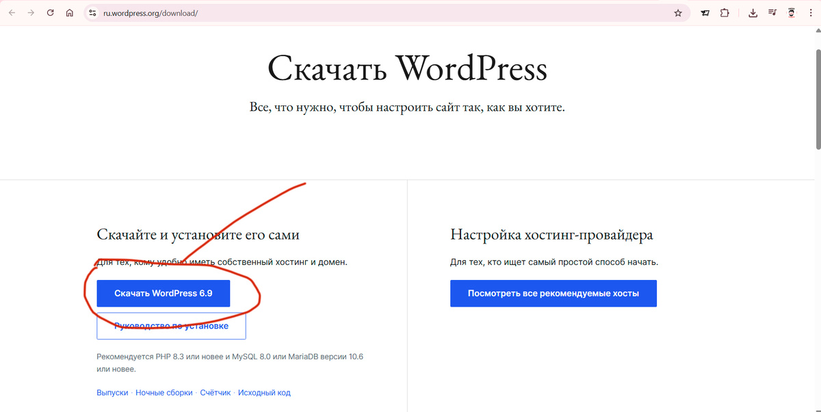Open the profile avatar icon
Viewport: 821px width, 412px height.
point(792,12)
